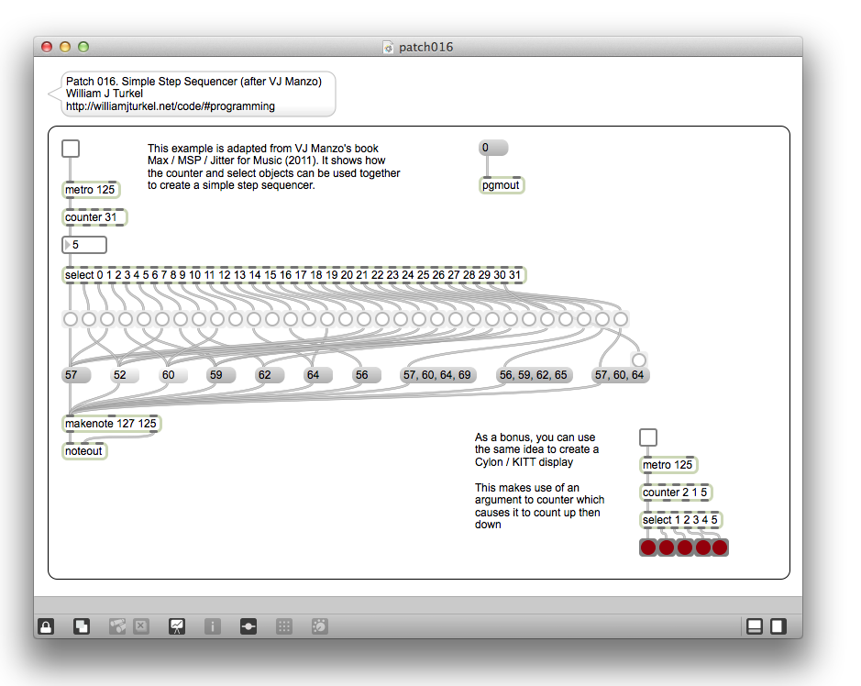Screen dimensions: 861x686
Task: Toggle on the step sequencer metro checkbox
Action: click(x=71, y=149)
